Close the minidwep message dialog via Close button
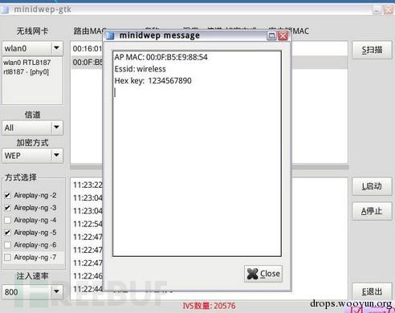Viewport: 395px width, 313px height. point(263,274)
